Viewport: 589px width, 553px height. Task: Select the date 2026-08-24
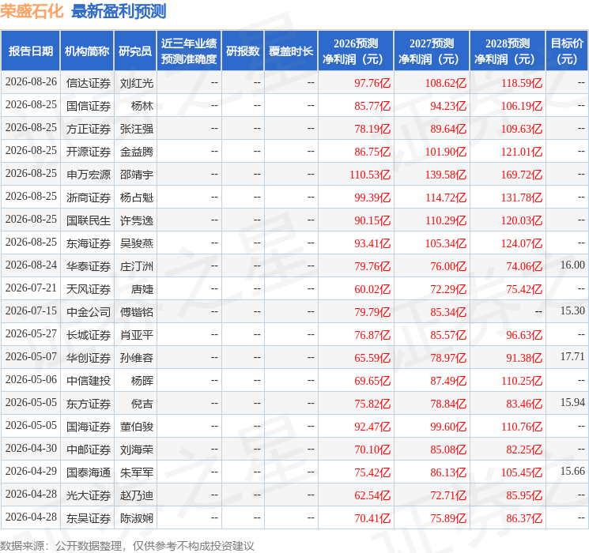(x=31, y=265)
